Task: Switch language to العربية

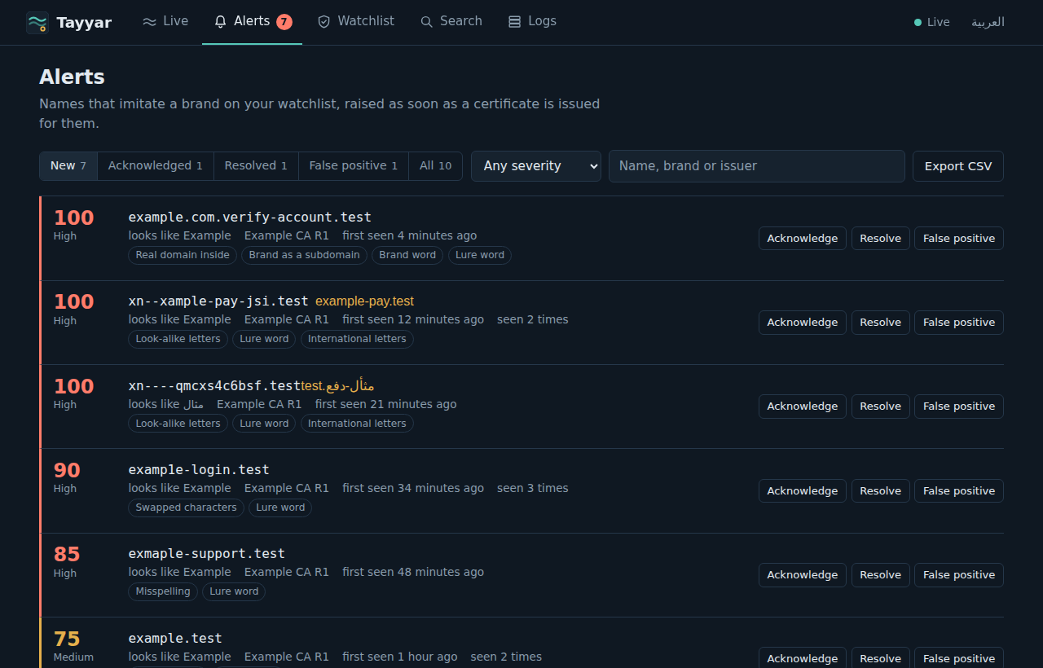Action: (x=988, y=22)
